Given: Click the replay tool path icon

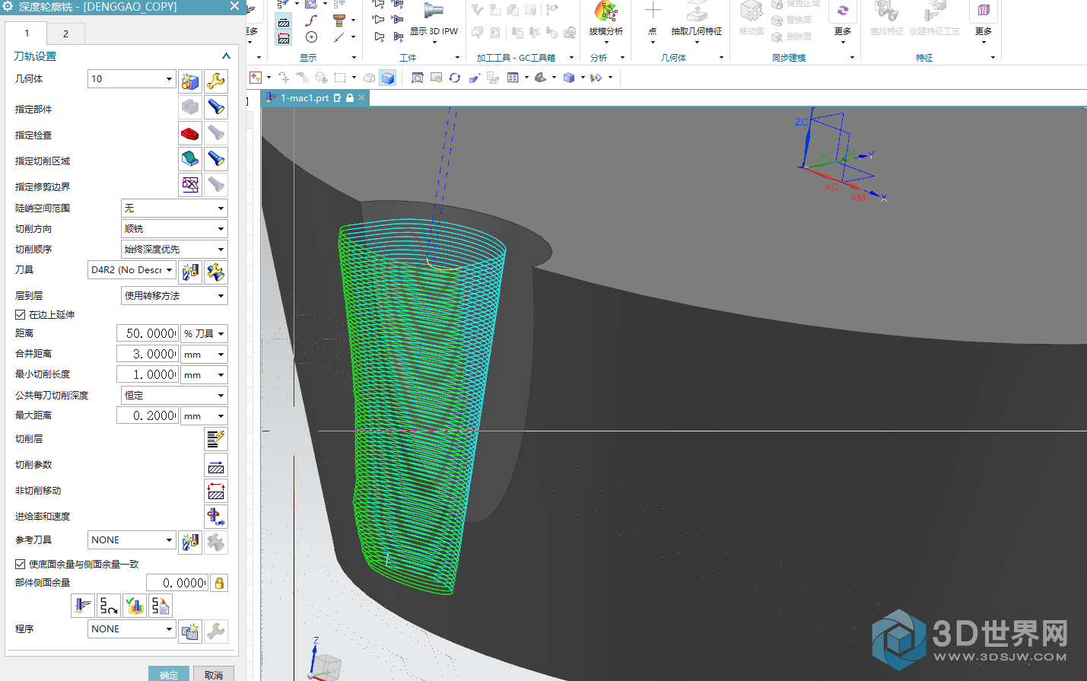Looking at the screenshot, I should point(109,606).
